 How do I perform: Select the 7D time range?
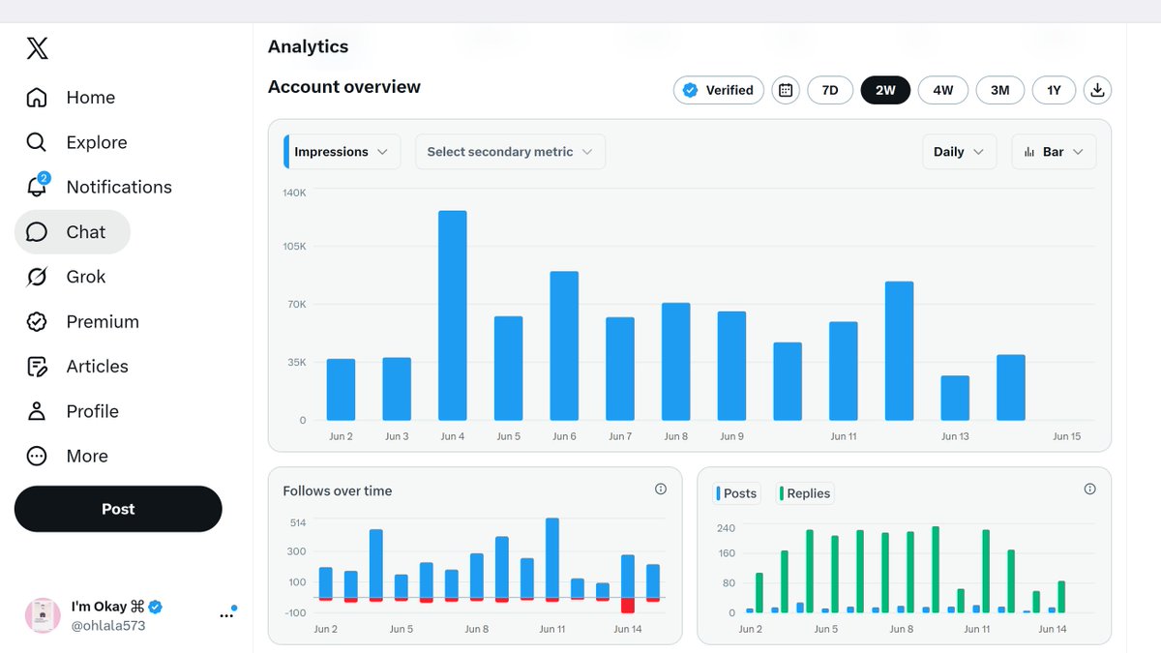pos(830,90)
